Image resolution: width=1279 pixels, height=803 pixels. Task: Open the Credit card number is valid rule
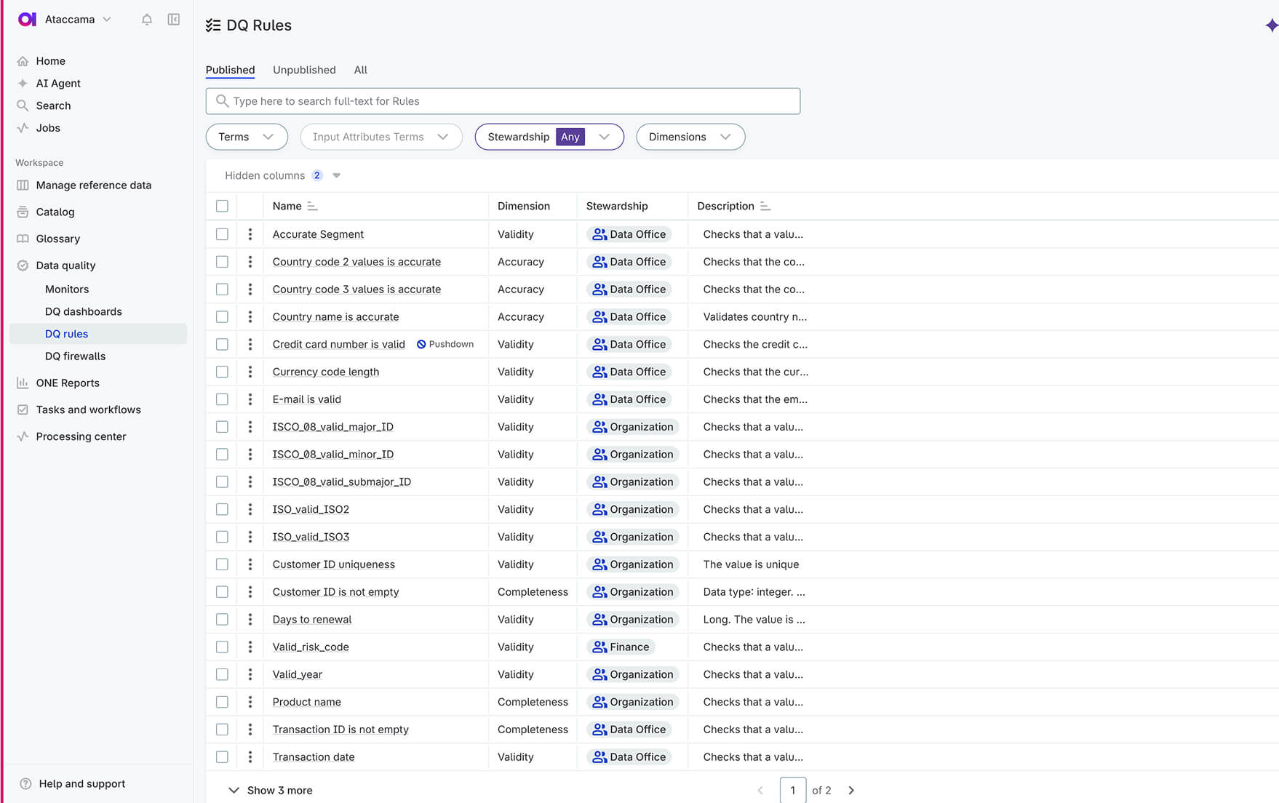click(338, 344)
